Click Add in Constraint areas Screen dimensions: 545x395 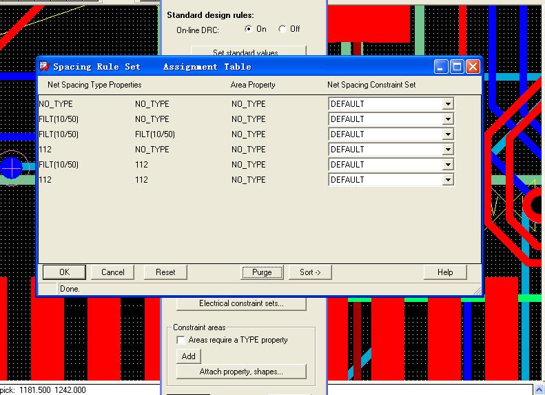click(188, 356)
